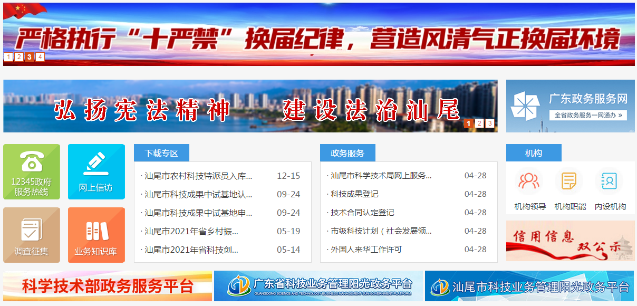This screenshot has height=306, width=637.
Task: Click the 机构职能 document icon
Action: click(570, 181)
